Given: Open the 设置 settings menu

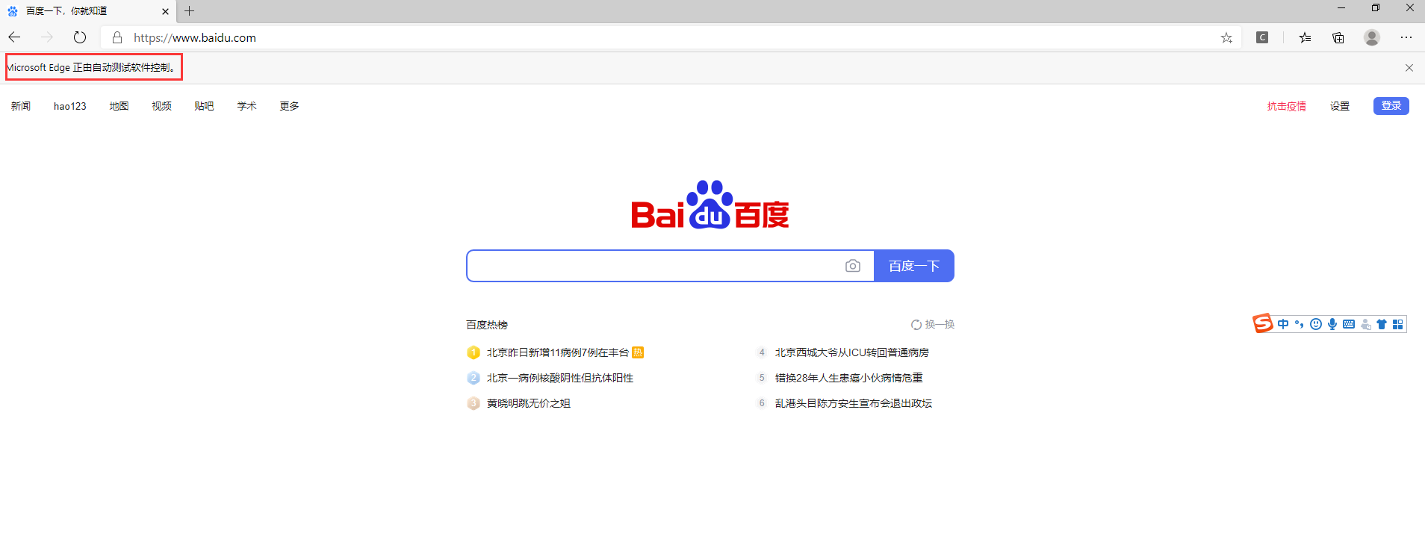Looking at the screenshot, I should [1340, 106].
